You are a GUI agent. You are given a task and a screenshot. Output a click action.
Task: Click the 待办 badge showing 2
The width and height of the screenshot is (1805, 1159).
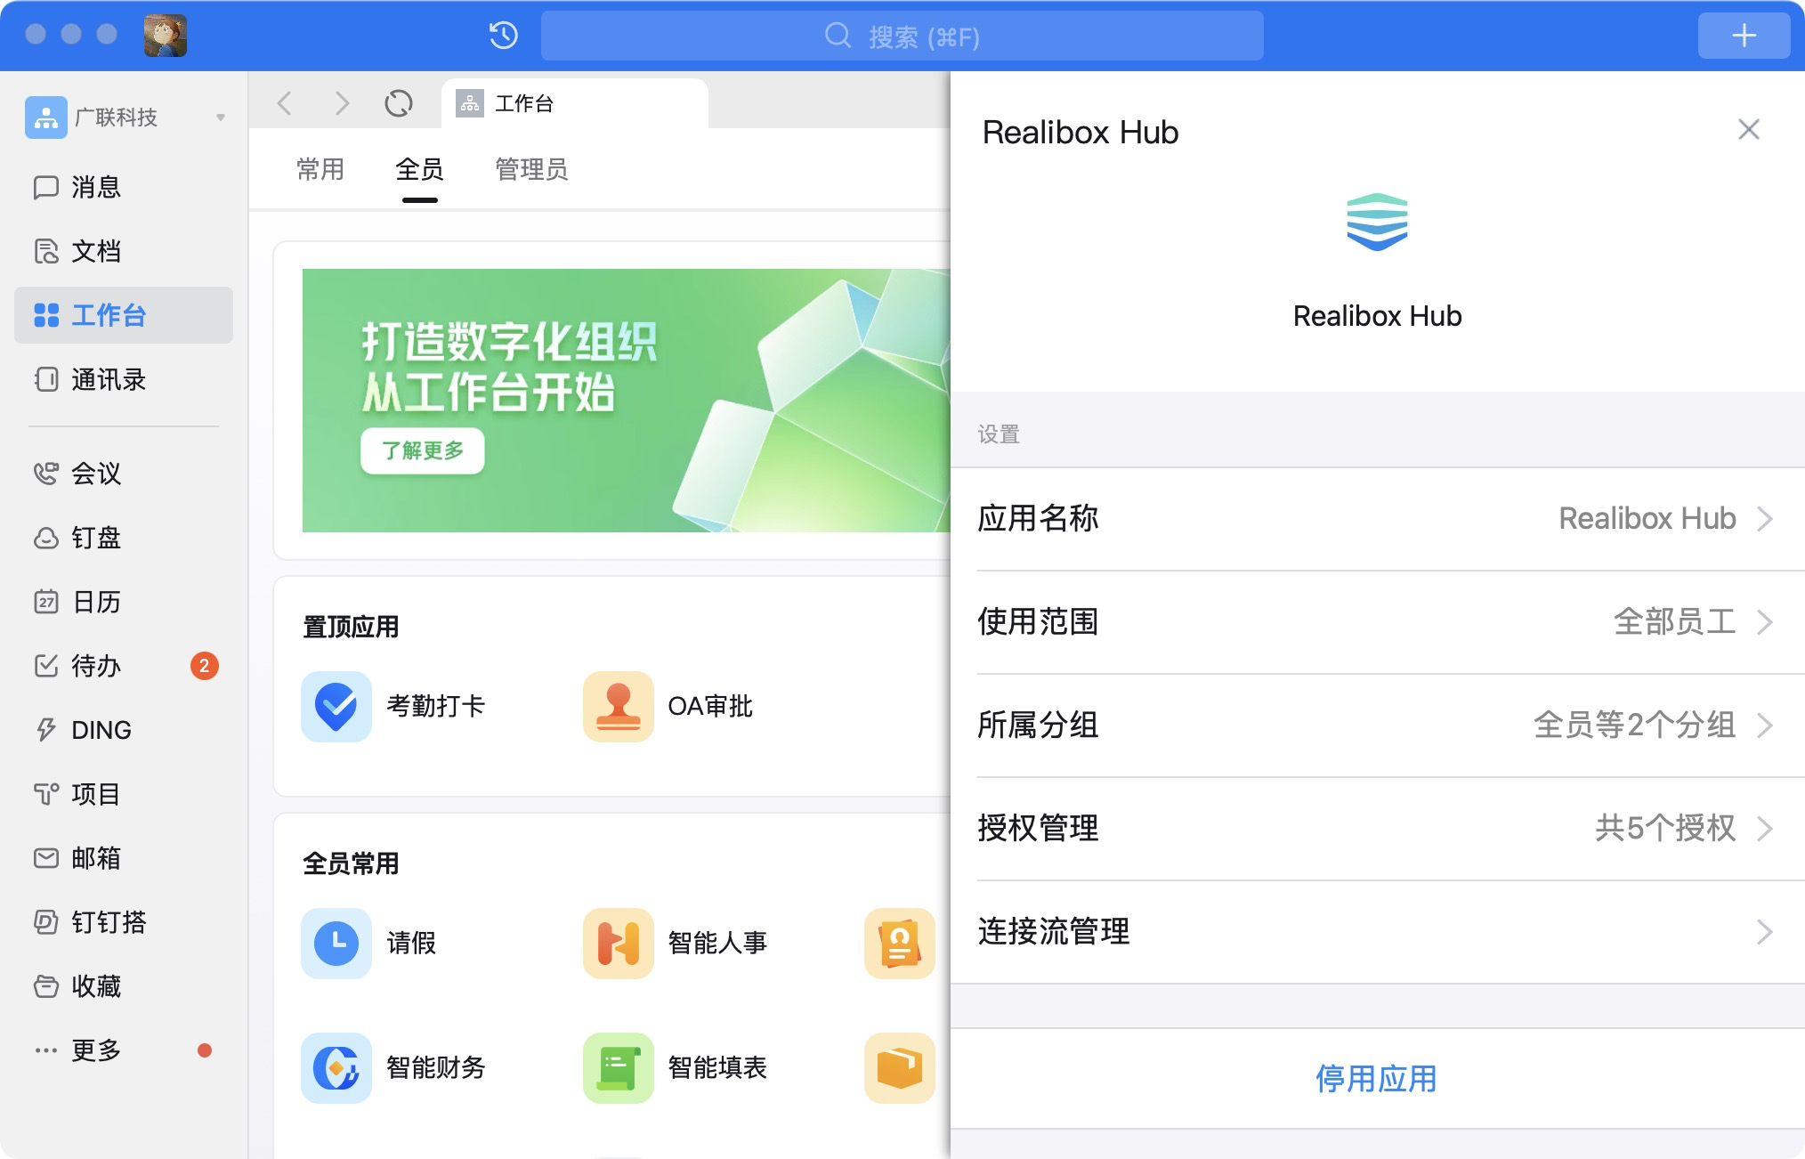[205, 666]
